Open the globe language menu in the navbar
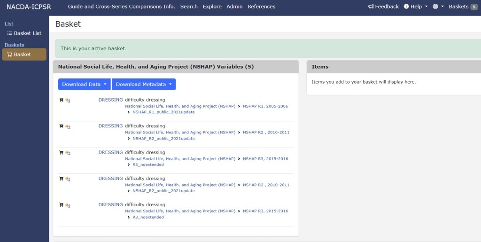The image size is (481, 242). 438,7
